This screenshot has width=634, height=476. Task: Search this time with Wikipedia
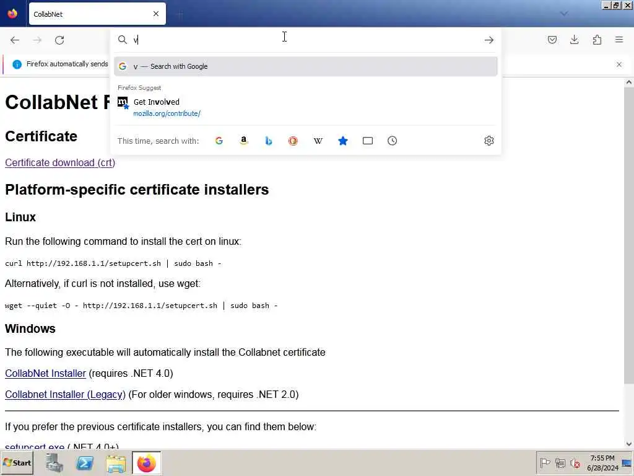point(318,141)
